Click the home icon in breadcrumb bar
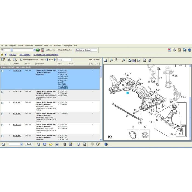This screenshot has width=192, height=192. (2, 55)
